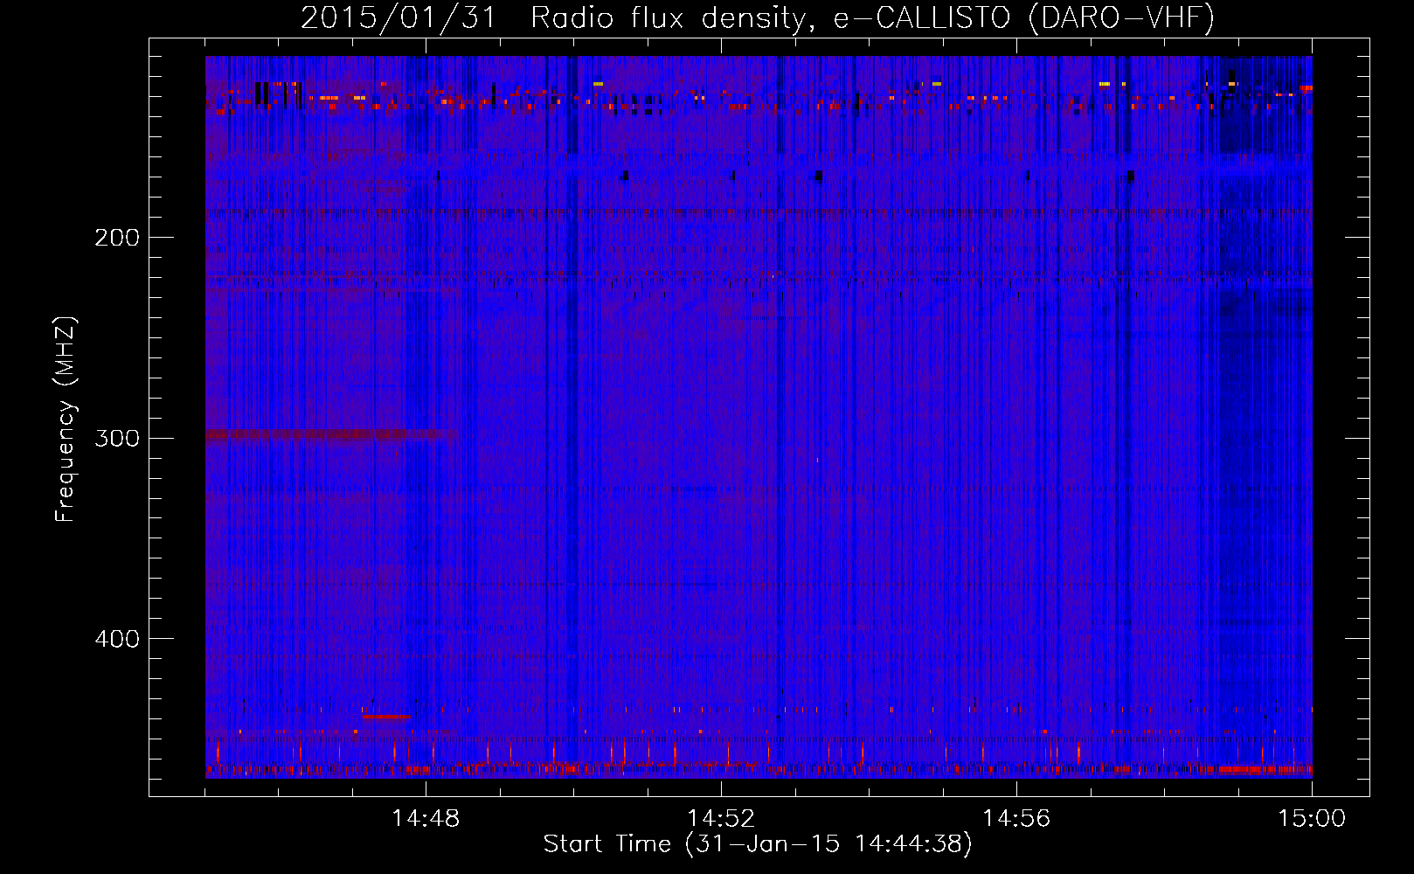Click the 14:52 time tick label
Viewport: 1414px width, 874px height.
[x=721, y=819]
